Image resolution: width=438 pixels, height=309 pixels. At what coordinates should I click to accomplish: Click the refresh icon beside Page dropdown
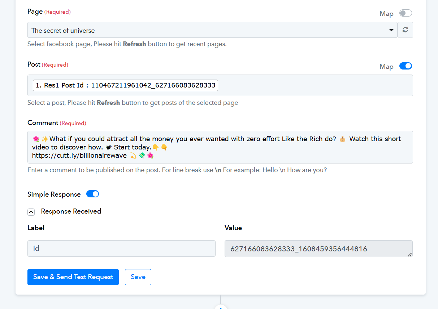(405, 30)
